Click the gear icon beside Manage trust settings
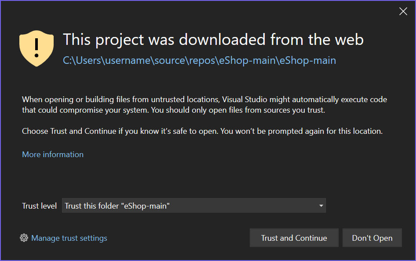The image size is (416, 261). (x=24, y=238)
